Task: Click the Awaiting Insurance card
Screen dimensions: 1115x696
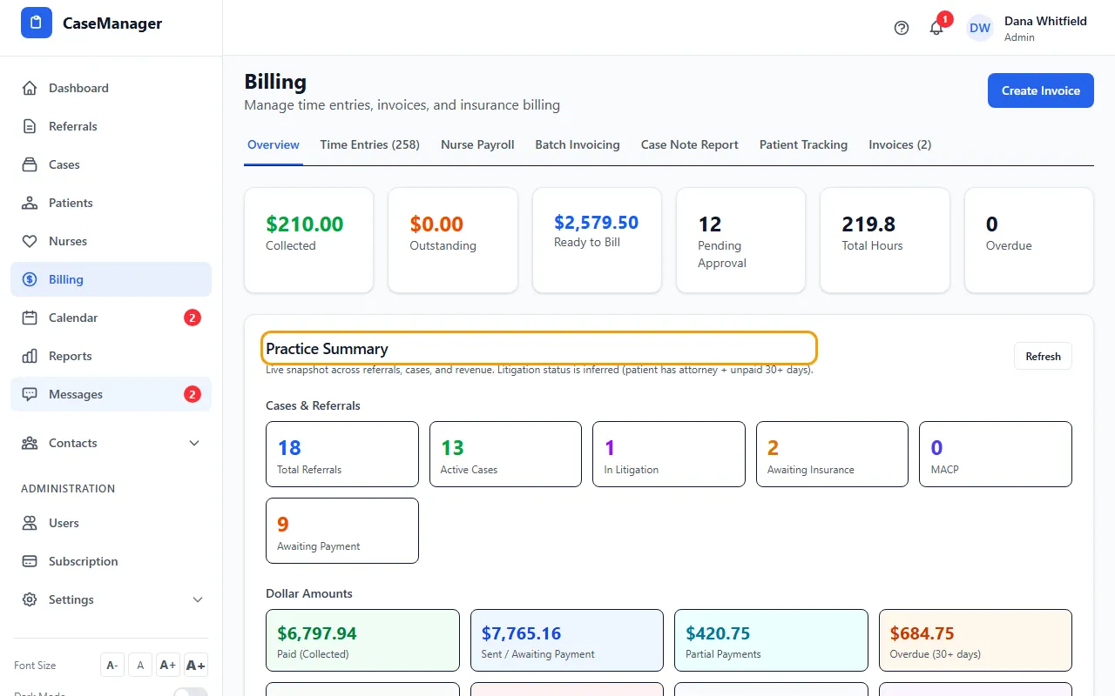Action: 833,454
